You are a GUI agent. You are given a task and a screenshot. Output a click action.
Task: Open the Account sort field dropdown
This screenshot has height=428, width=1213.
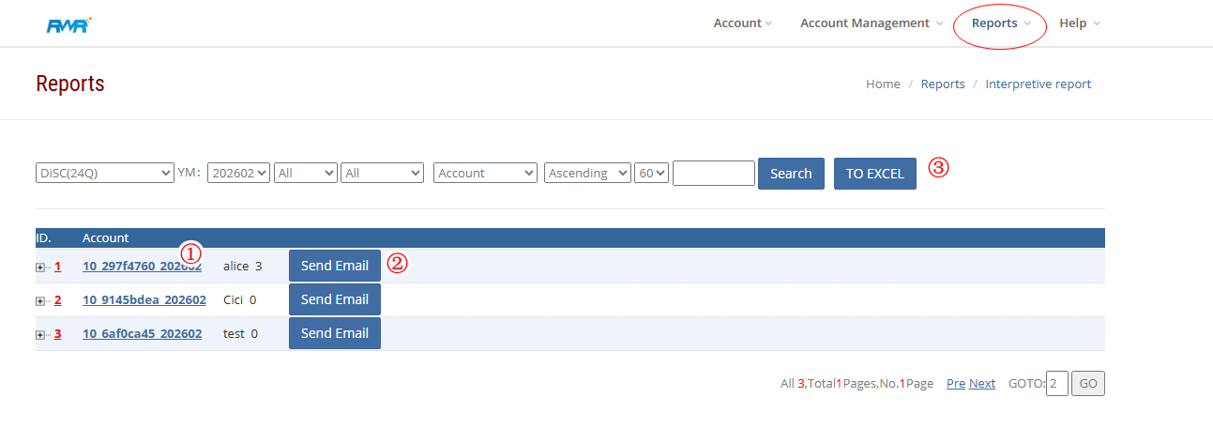coord(485,174)
